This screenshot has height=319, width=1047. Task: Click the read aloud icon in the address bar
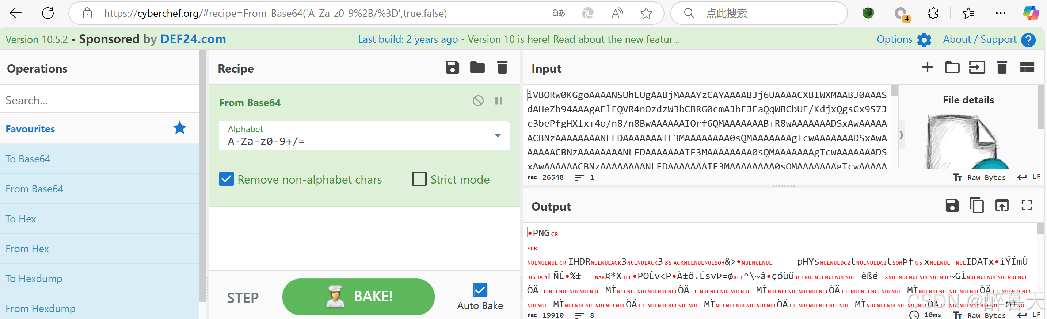[617, 14]
